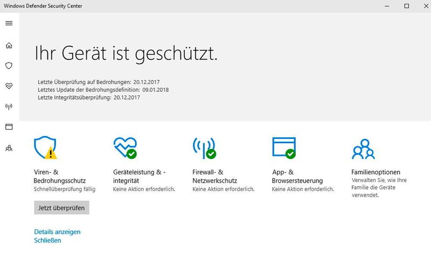Click the large heart health icon
431x266 pixels.
click(x=125, y=148)
